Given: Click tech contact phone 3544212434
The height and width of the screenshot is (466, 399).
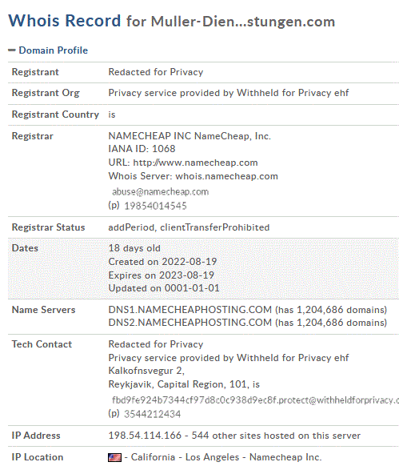Looking at the screenshot, I should click(x=152, y=414).
